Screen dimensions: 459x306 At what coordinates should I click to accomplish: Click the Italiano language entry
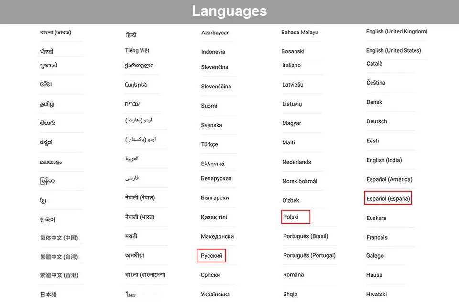tap(292, 66)
